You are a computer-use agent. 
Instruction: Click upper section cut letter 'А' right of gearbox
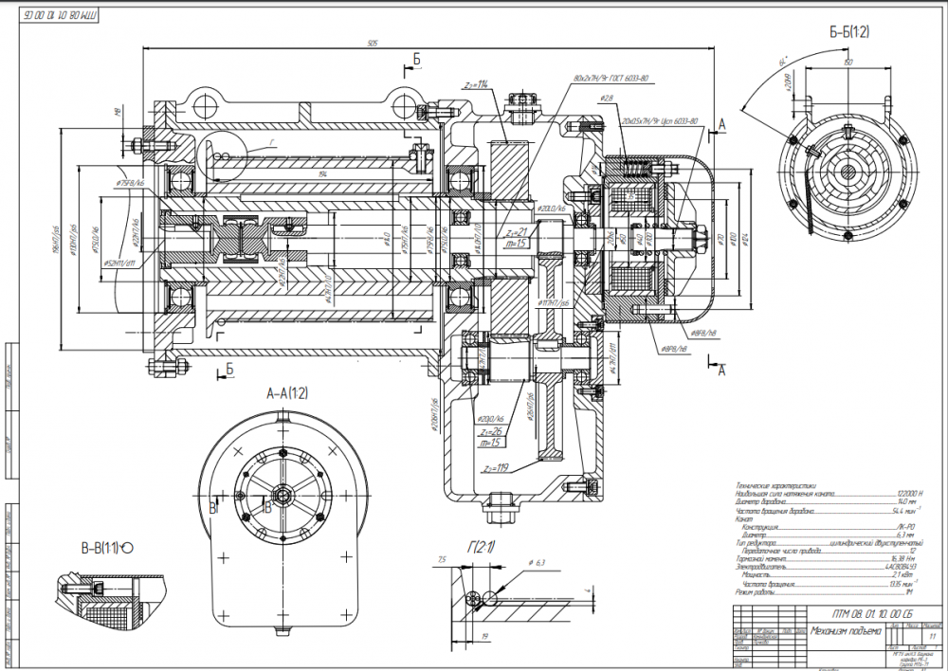pos(721,124)
